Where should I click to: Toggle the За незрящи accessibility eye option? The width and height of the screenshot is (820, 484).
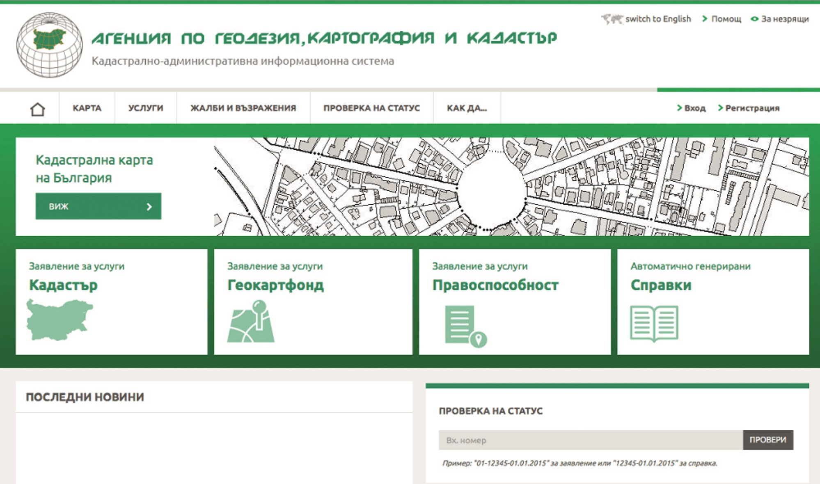coord(779,19)
